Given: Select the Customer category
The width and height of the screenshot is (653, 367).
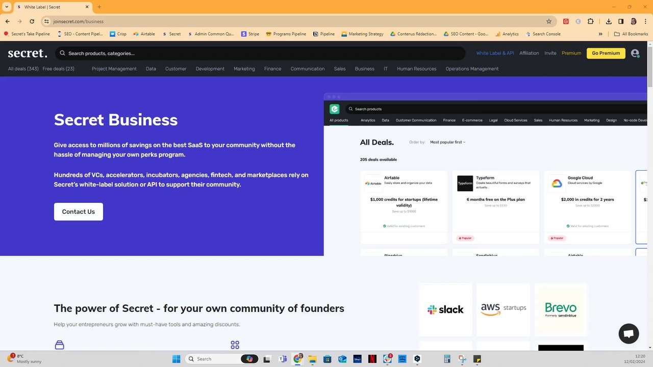Looking at the screenshot, I should [x=175, y=69].
